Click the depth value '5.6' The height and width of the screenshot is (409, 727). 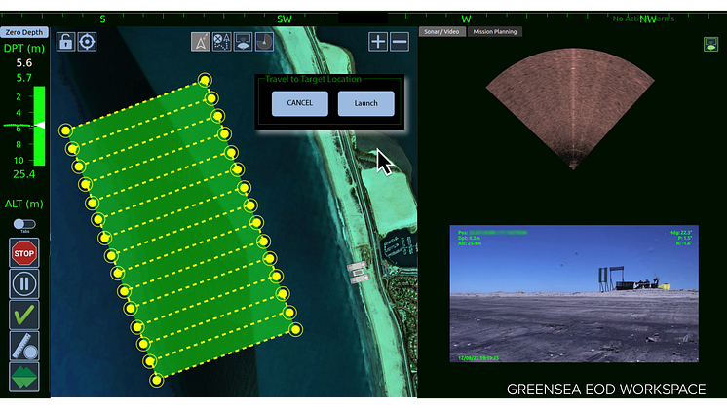[24, 63]
